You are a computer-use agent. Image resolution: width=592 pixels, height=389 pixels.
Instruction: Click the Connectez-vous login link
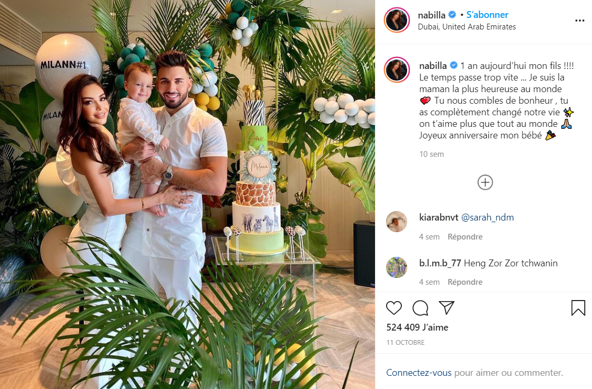pos(419,373)
